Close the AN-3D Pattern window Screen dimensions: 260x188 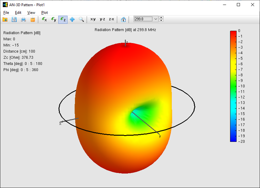pos(252,5)
